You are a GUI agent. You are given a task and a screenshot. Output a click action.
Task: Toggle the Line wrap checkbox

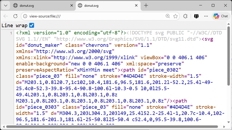tap(32, 25)
